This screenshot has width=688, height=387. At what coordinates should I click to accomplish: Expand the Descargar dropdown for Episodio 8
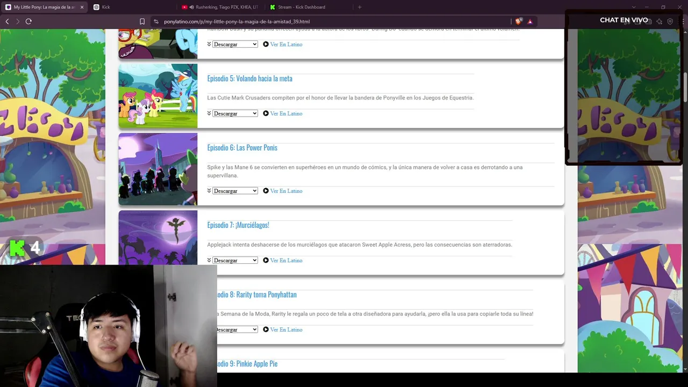(x=237, y=329)
